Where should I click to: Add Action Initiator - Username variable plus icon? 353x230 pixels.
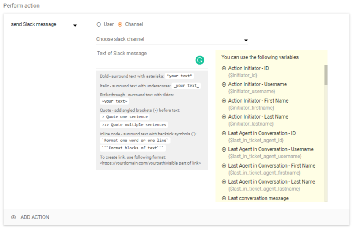[x=224, y=84]
